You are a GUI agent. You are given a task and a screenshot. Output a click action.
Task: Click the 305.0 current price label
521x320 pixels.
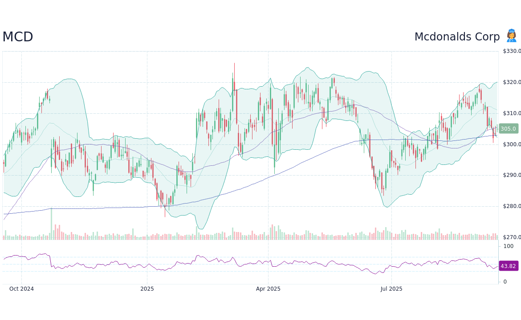(x=509, y=128)
